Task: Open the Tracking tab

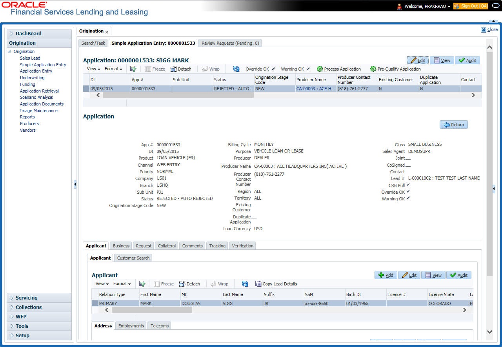Action: pos(217,246)
